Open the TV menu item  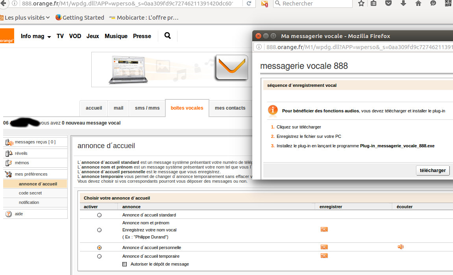(x=60, y=36)
